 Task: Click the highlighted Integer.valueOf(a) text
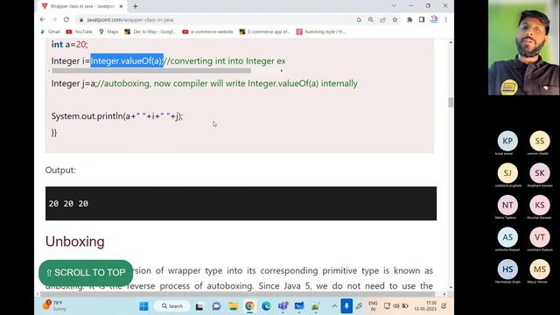click(127, 60)
